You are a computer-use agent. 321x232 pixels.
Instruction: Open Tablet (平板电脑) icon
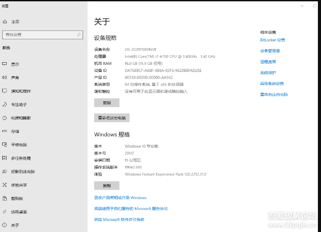pos(4,145)
